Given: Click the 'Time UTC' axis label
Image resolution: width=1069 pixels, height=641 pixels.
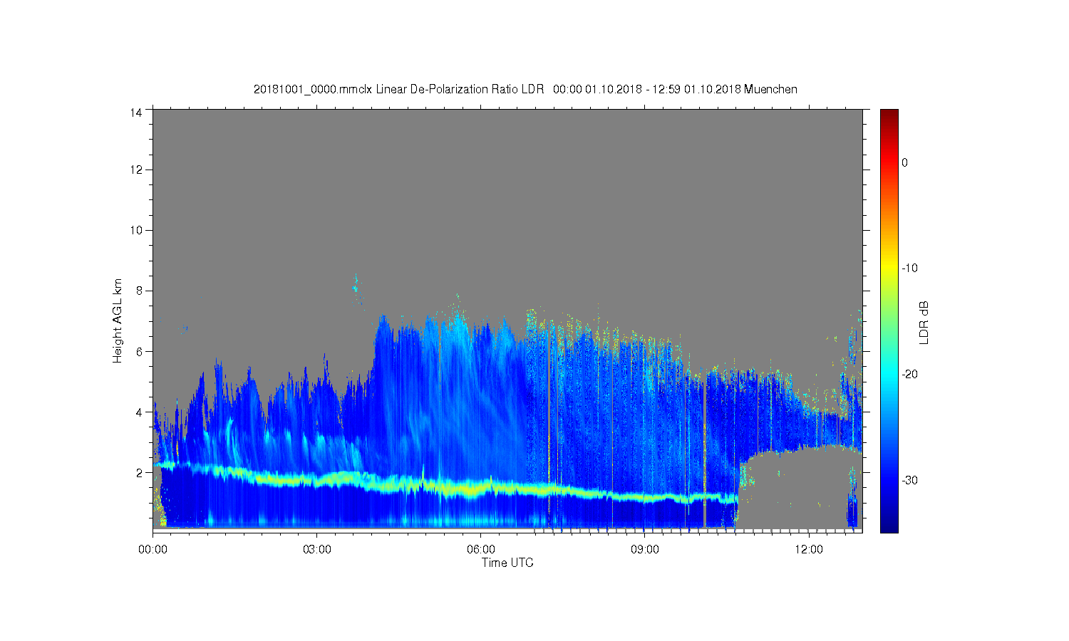Looking at the screenshot, I should click(x=507, y=563).
